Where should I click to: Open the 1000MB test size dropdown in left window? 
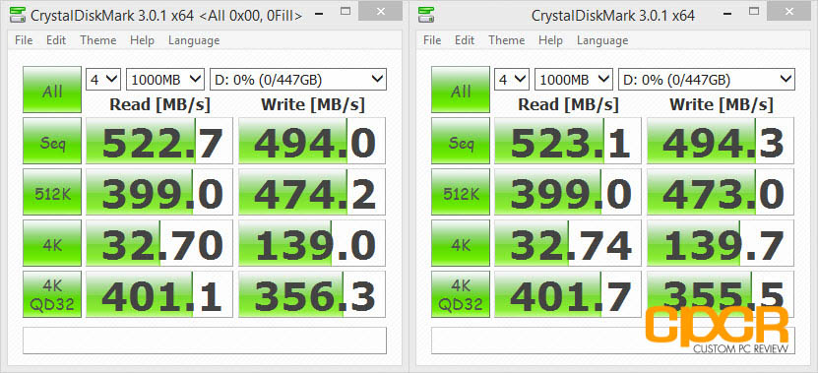pos(164,80)
